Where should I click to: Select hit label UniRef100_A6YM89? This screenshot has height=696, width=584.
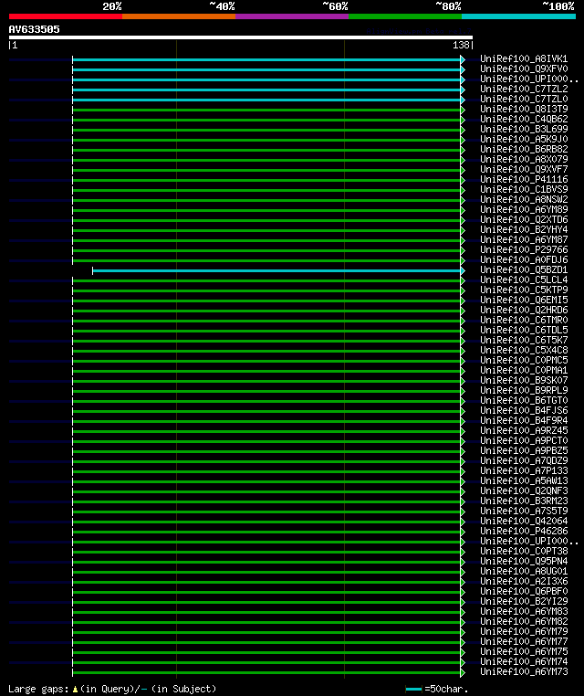[524, 209]
